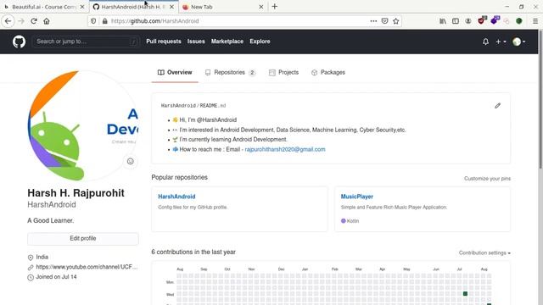
Task: Click the rajpurohitharsh2020 email link
Action: pyautogui.click(x=285, y=149)
